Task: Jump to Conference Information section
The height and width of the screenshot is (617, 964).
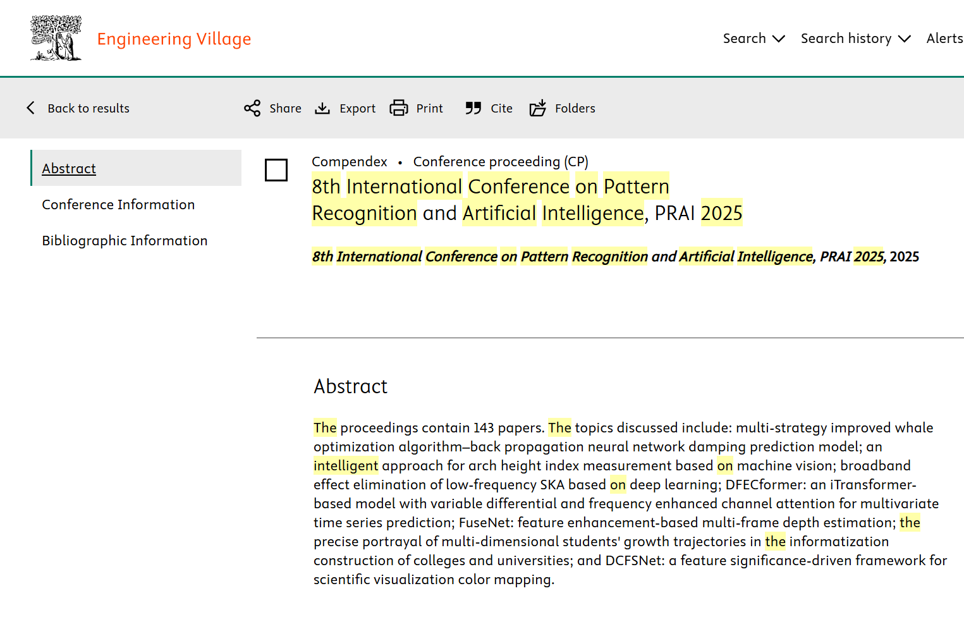Action: [x=118, y=205]
